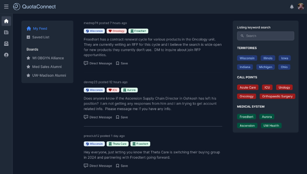Focus the listing keyword search field
Viewport: 307px width, 174px height.
(x=265, y=36)
